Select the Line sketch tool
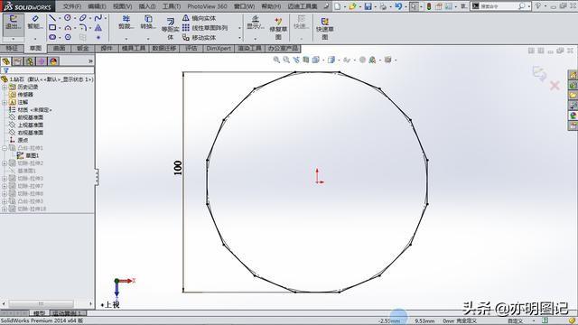Screen dimensions: 578x325 pyautogui.click(x=52, y=18)
